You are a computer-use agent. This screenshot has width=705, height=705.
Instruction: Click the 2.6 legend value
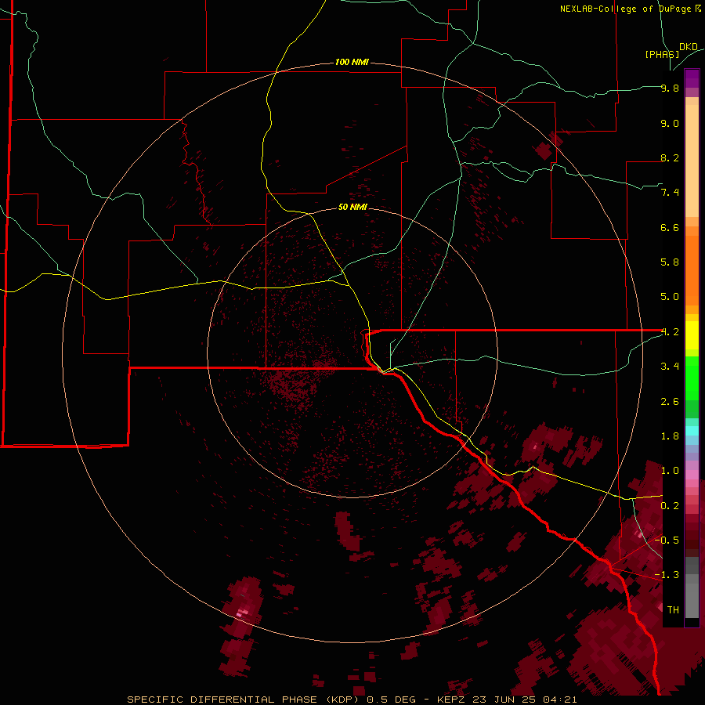coord(670,402)
